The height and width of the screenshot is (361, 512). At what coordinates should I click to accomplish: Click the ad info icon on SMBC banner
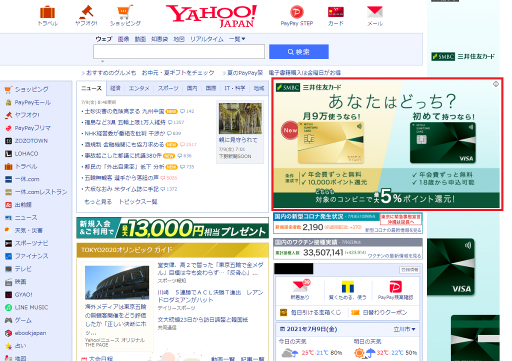(x=495, y=84)
